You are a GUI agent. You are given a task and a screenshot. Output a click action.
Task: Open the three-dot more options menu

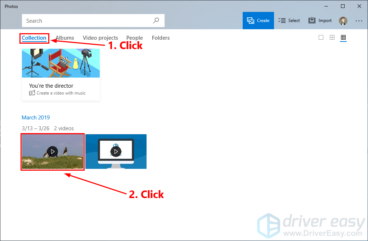click(359, 21)
